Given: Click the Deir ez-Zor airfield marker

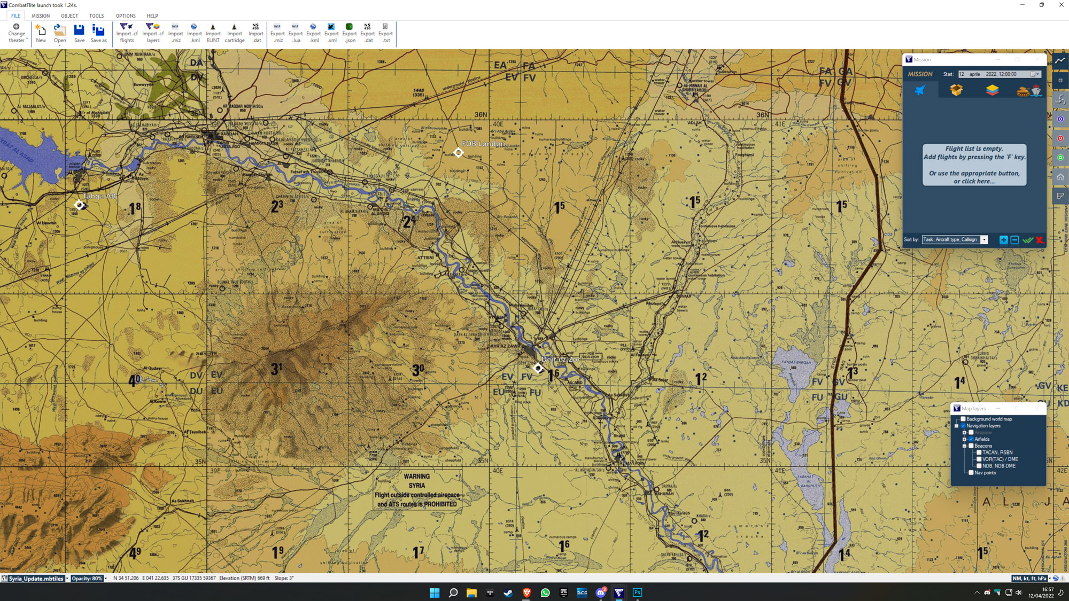Looking at the screenshot, I should [538, 368].
